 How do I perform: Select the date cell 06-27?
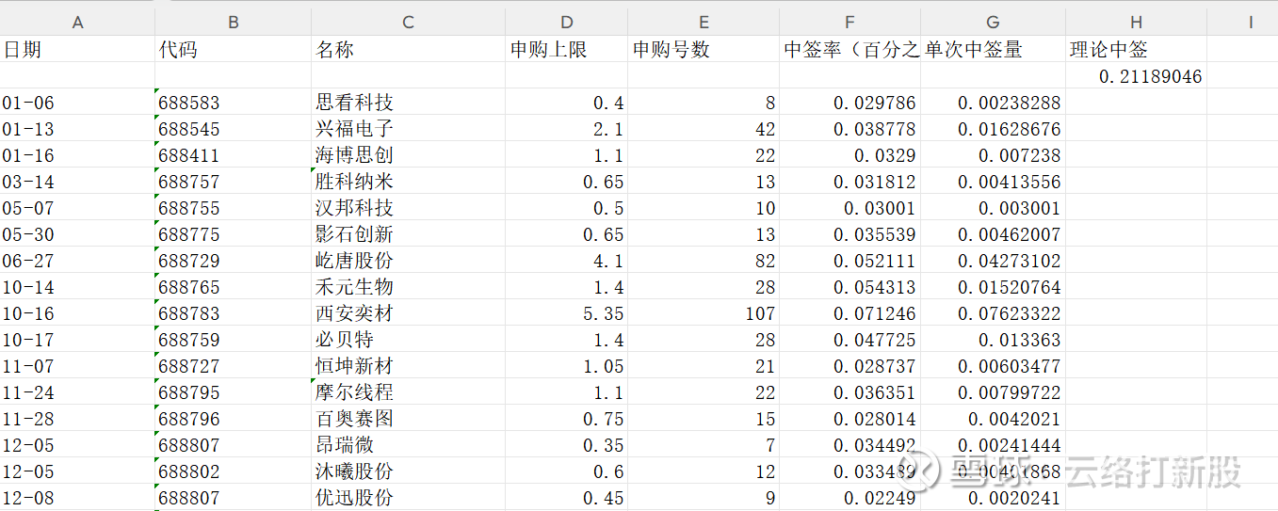pos(28,261)
